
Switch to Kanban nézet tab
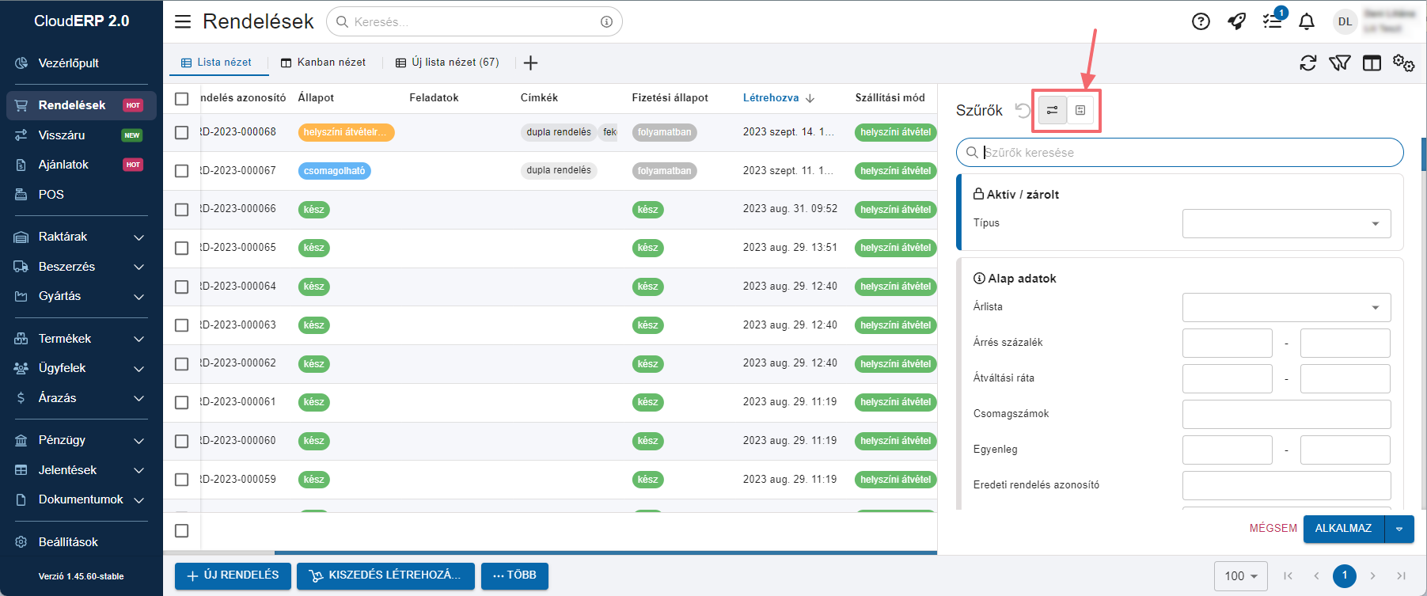[324, 63]
